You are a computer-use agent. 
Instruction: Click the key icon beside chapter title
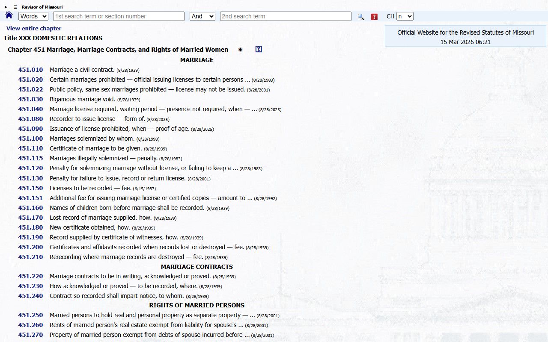(258, 49)
